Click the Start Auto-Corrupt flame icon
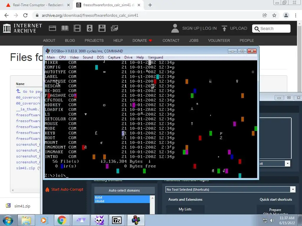Viewport: 302px width, 226px height. 47,190
